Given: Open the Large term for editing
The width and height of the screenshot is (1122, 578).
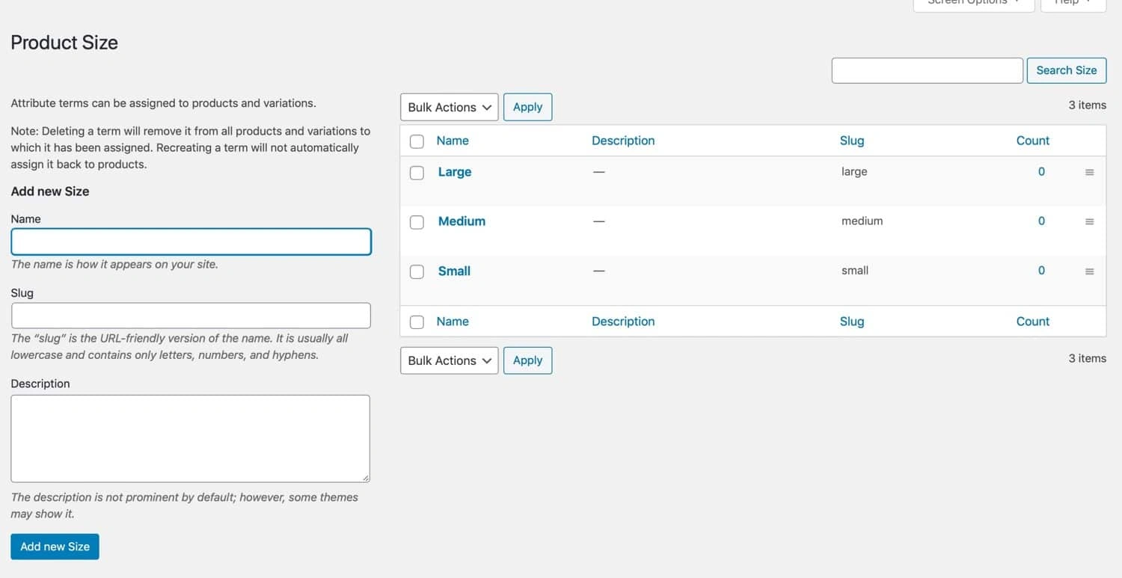Looking at the screenshot, I should tap(455, 172).
